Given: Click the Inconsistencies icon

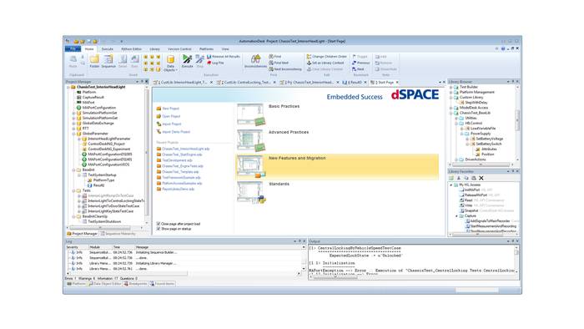Looking at the screenshot, I should (255, 59).
